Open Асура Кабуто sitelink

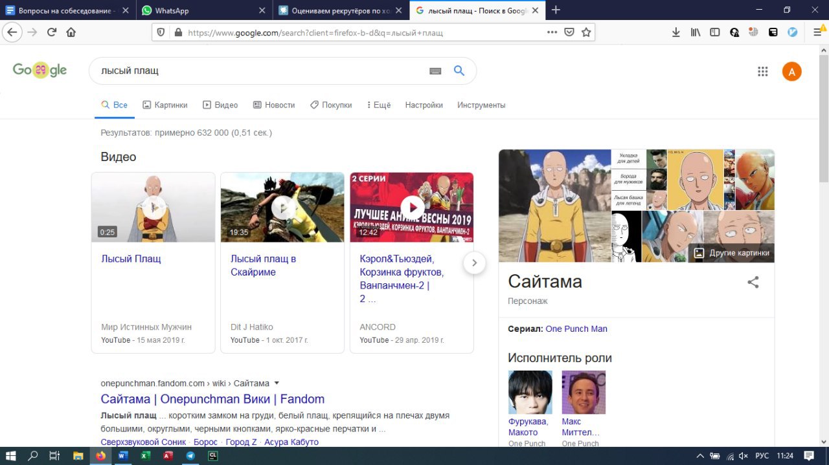[291, 442]
